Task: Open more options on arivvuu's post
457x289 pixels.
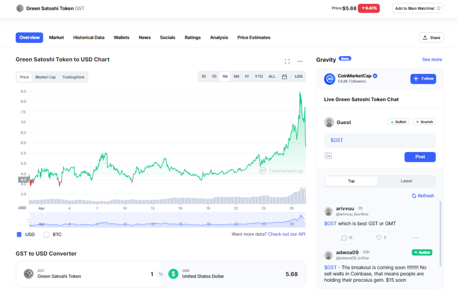Action: [x=415, y=238]
